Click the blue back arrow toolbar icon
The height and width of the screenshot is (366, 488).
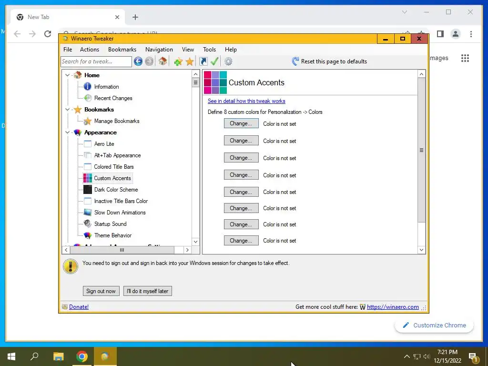138,61
